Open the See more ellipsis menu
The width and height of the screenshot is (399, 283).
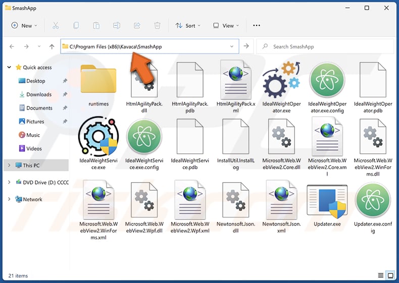(x=257, y=26)
